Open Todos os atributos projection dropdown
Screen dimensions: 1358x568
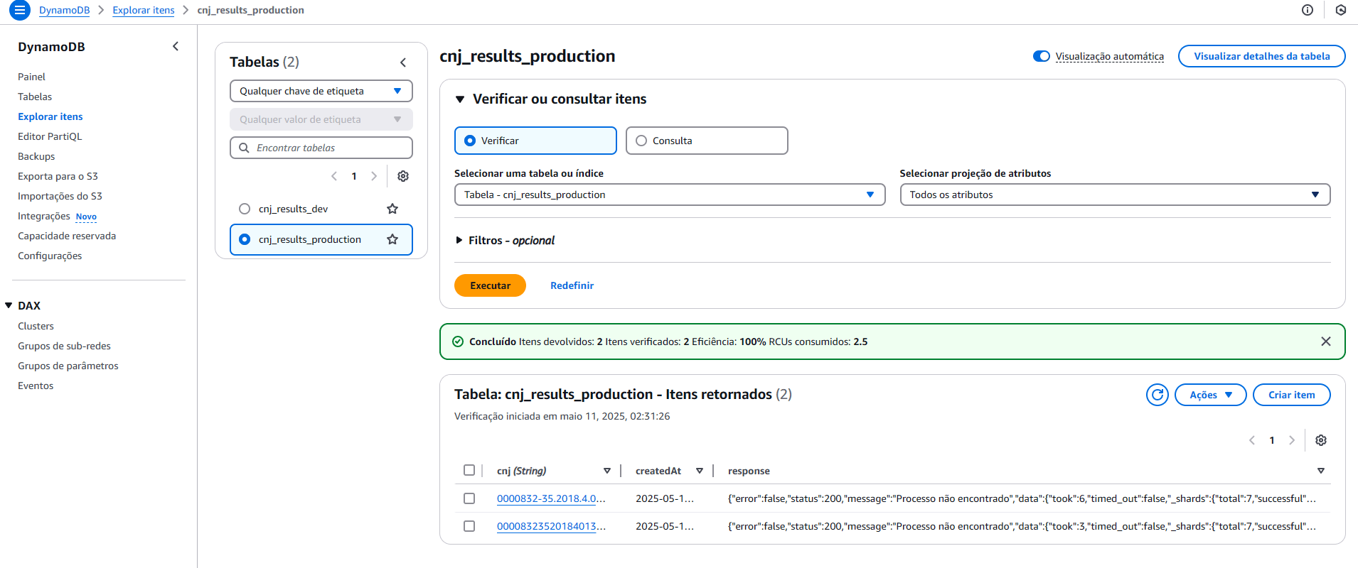click(1116, 195)
